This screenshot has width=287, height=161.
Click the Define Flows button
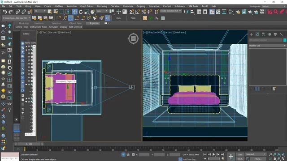22,27
